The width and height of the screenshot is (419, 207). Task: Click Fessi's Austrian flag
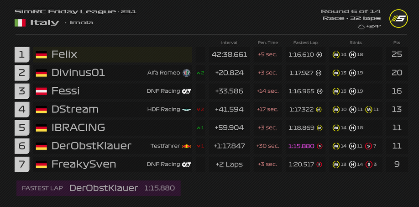click(42, 91)
